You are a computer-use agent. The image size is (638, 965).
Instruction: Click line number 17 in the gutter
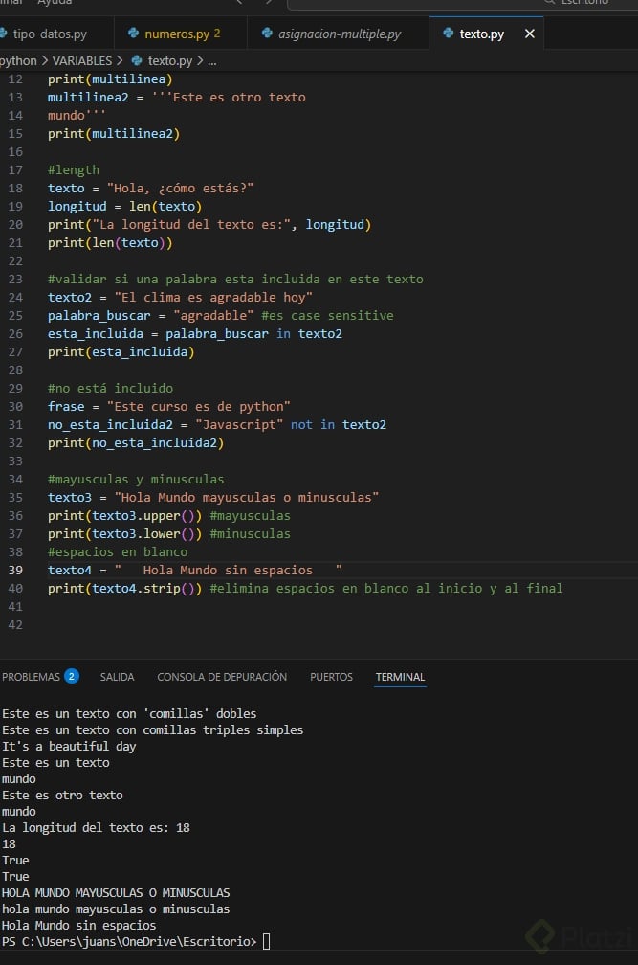[x=15, y=169]
